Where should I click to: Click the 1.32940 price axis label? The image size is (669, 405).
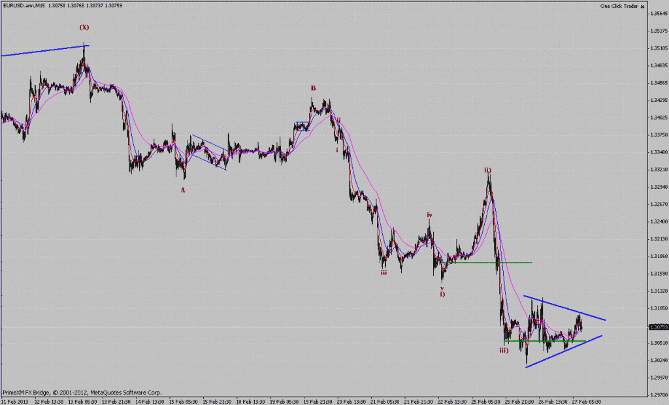pos(659,187)
